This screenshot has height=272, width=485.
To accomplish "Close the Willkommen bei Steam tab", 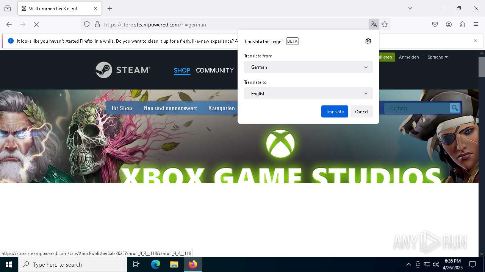I will [95, 8].
